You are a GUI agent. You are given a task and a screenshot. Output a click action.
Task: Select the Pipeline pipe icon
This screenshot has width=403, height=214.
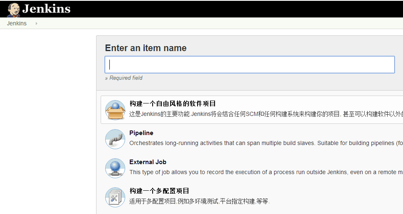click(115, 139)
